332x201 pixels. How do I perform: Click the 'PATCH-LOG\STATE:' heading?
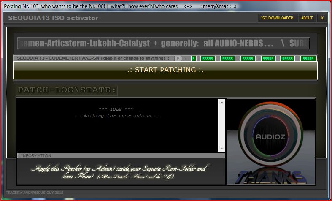pos(67,90)
